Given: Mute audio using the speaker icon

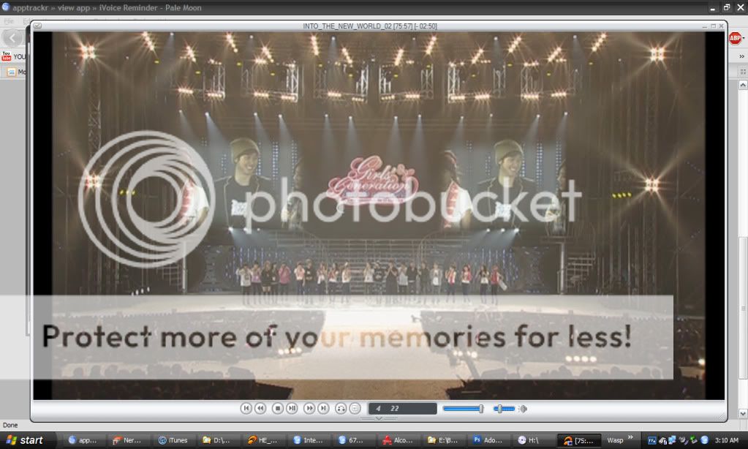Looking at the screenshot, I should point(524,409).
